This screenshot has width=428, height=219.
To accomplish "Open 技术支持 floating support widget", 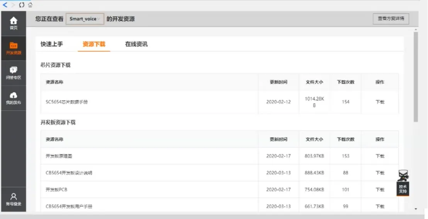I will (x=403, y=182).
